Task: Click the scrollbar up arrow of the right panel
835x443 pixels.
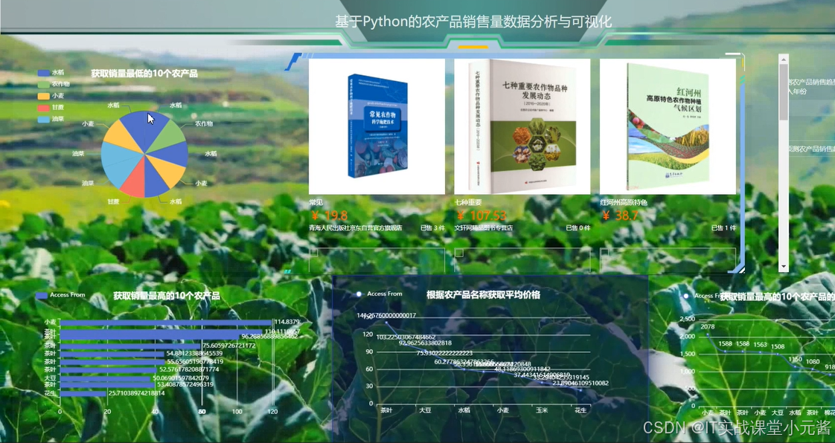Action: pyautogui.click(x=784, y=59)
